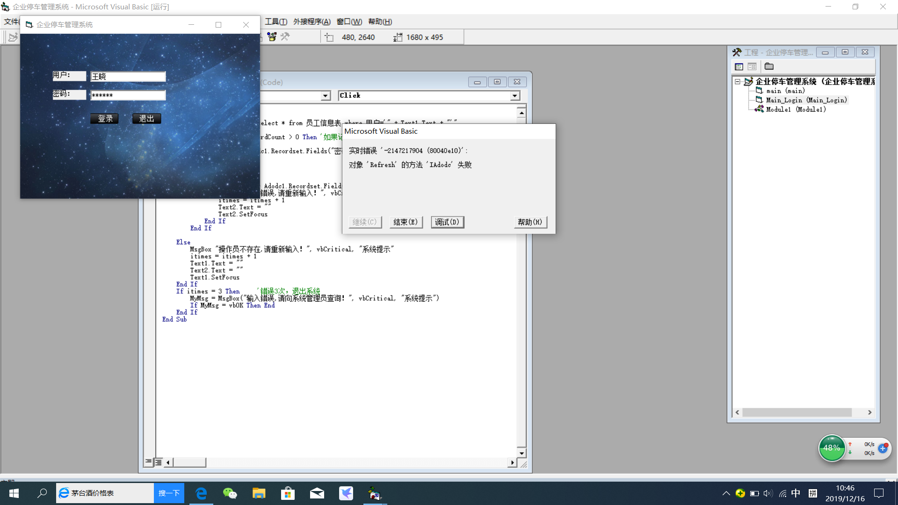This screenshot has height=505, width=898.
Task: Click the Main_Login form icon in tree
Action: tap(759, 100)
